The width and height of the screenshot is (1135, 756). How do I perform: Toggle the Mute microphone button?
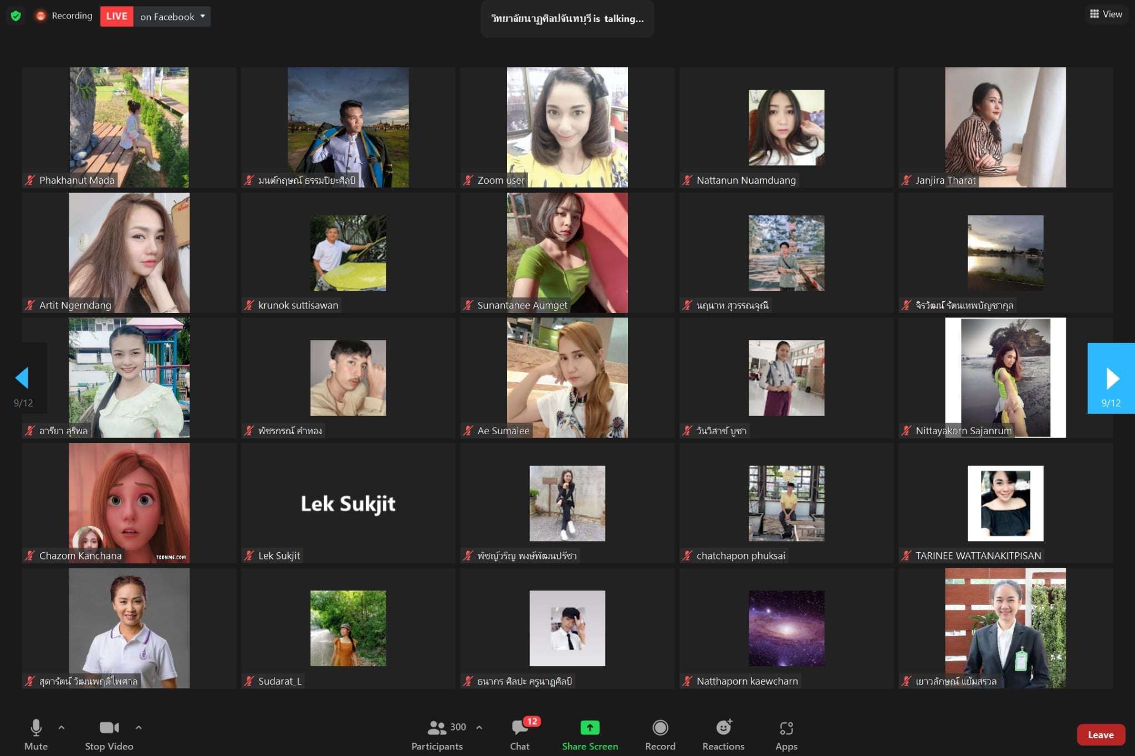(x=36, y=728)
